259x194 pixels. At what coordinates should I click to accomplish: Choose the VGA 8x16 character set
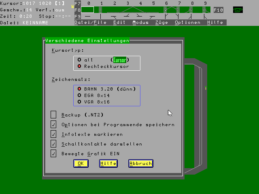(x=79, y=102)
